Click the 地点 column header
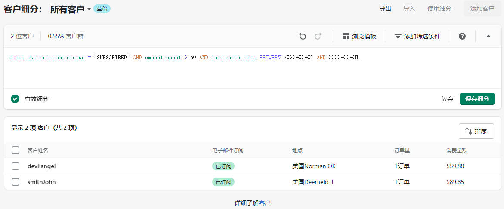504x209 pixels. [297, 150]
